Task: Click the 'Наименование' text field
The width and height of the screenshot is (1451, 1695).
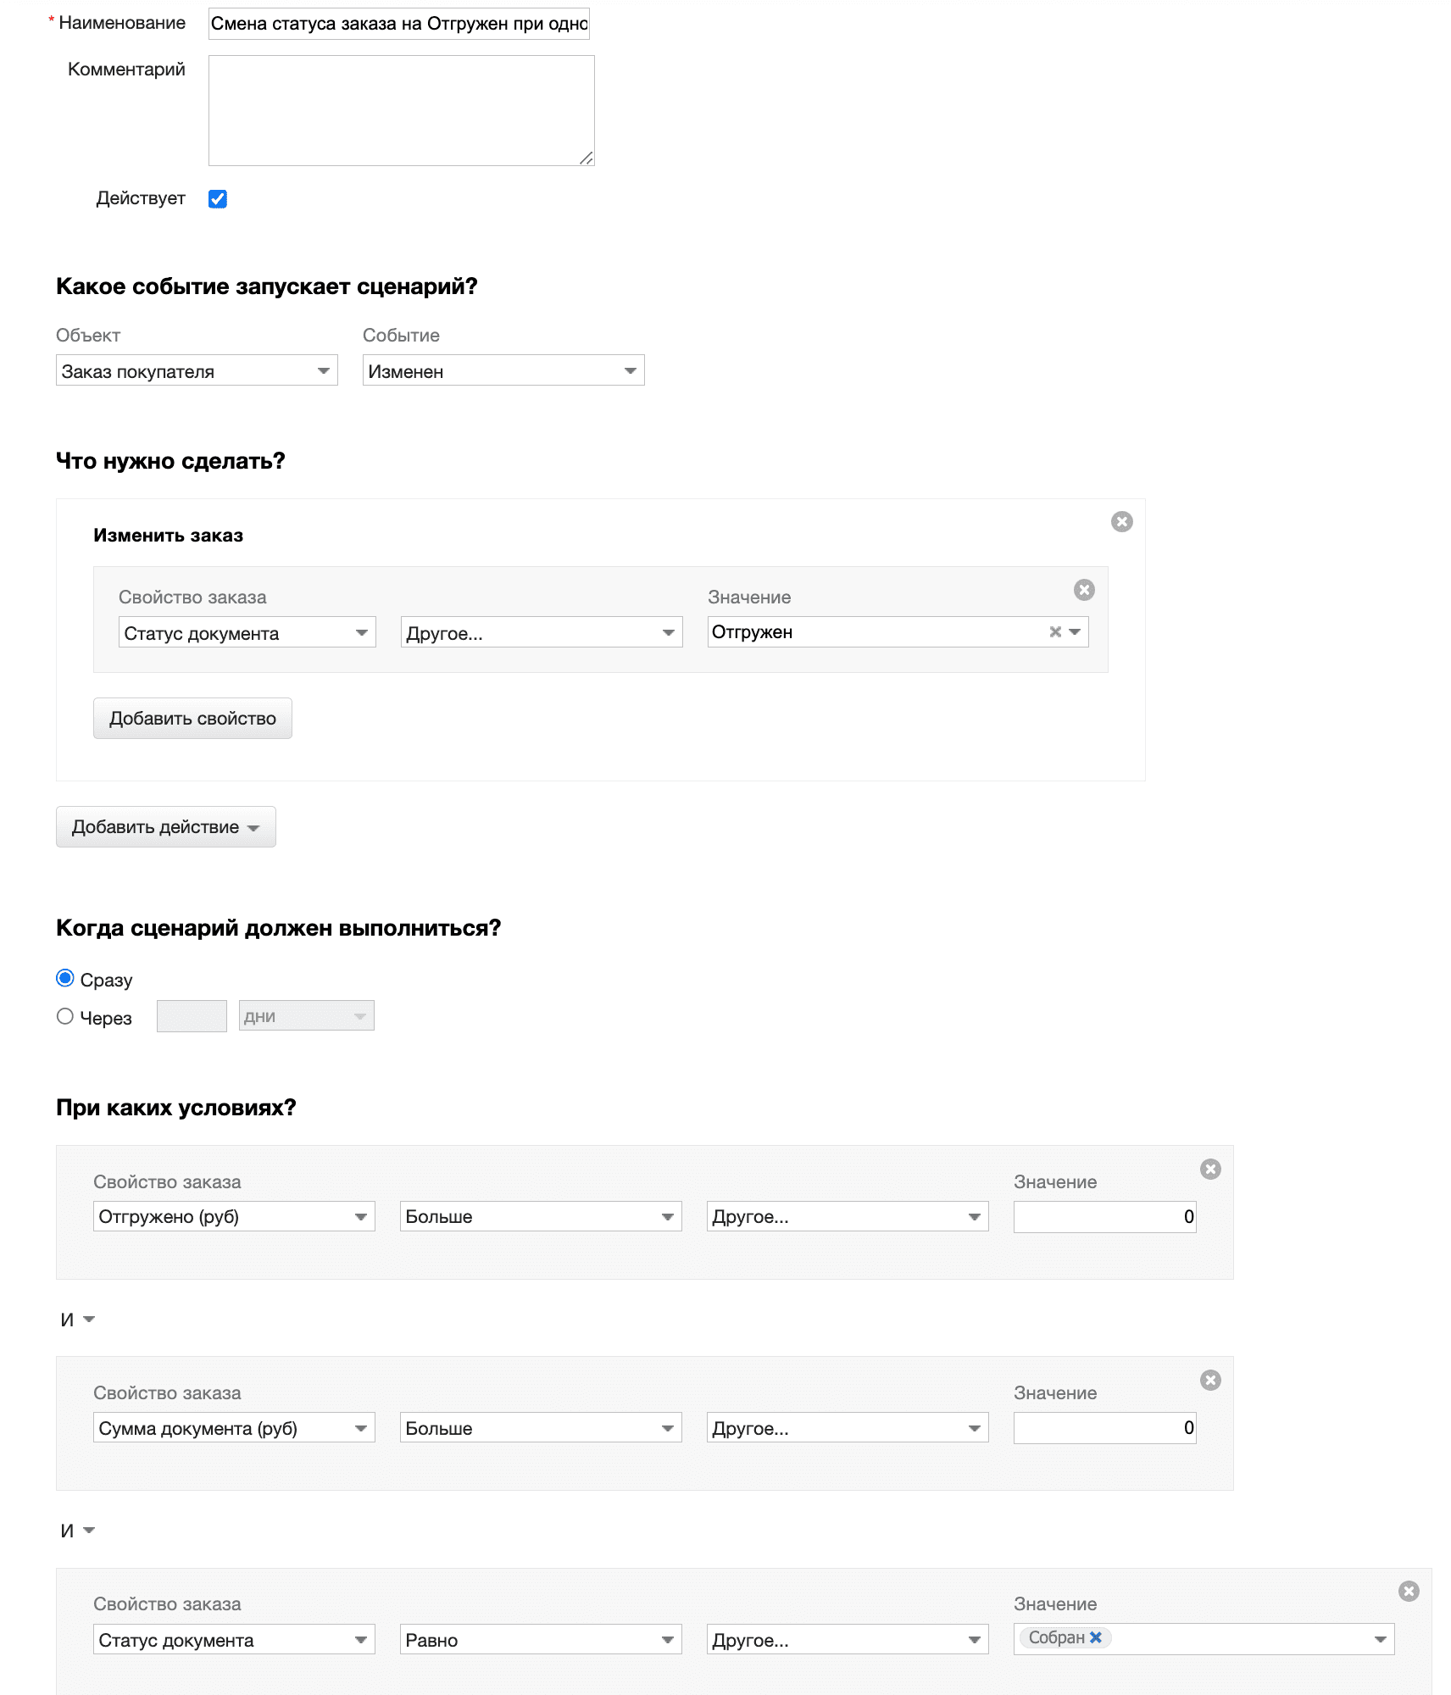Action: point(398,24)
